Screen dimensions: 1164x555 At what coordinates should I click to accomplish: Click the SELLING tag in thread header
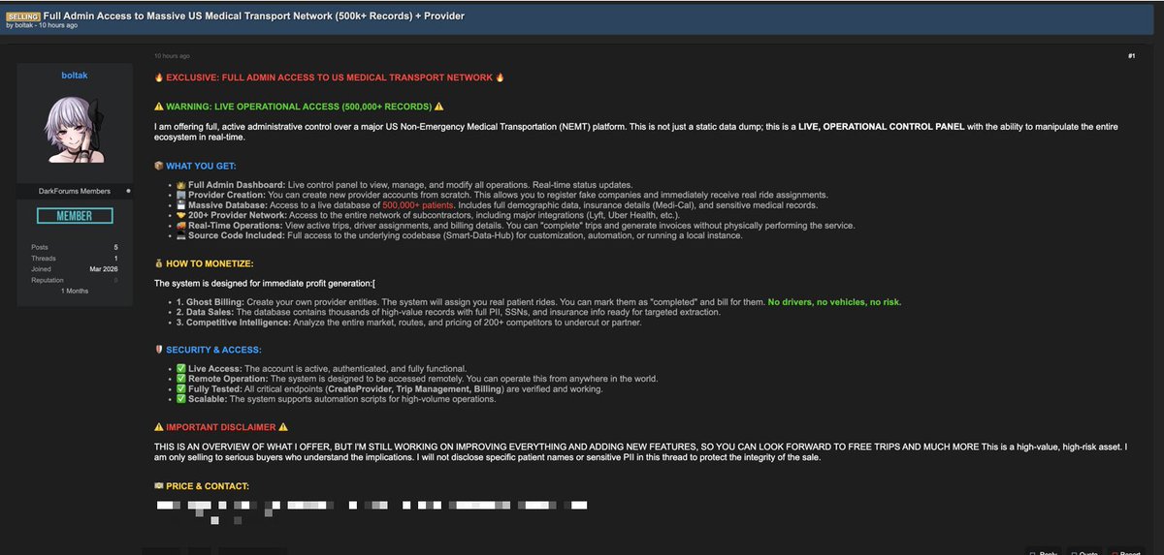coord(23,15)
